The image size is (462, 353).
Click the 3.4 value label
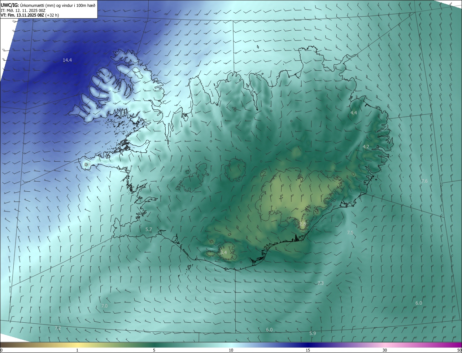[223, 253]
